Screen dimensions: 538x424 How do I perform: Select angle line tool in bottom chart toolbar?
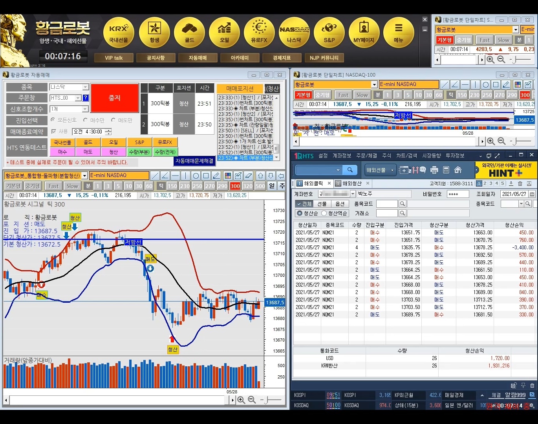click(x=165, y=175)
